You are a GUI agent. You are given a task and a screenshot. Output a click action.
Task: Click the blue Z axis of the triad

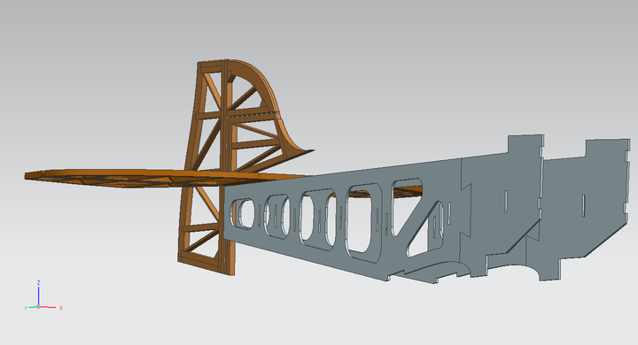click(x=39, y=295)
